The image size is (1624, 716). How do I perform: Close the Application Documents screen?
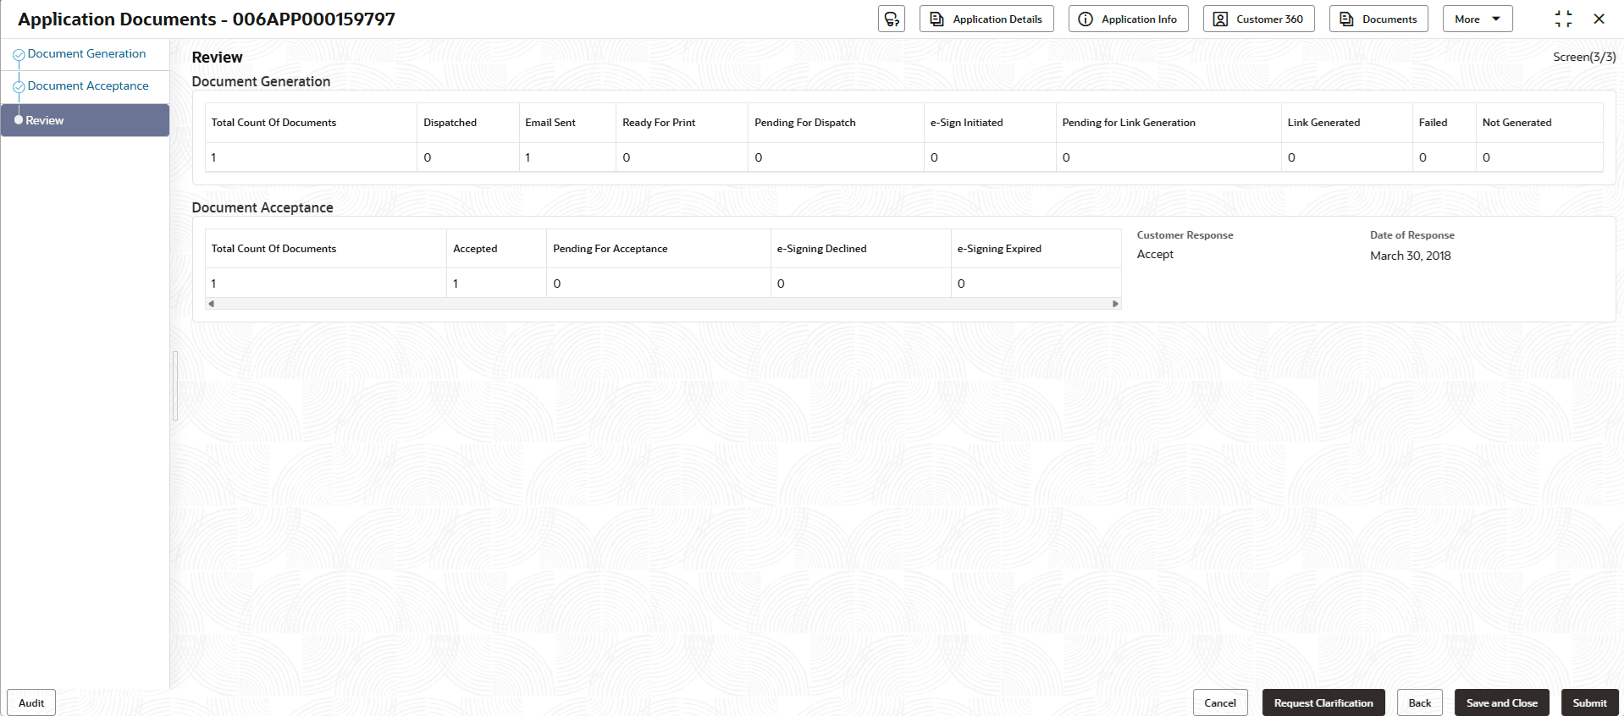pos(1599,19)
